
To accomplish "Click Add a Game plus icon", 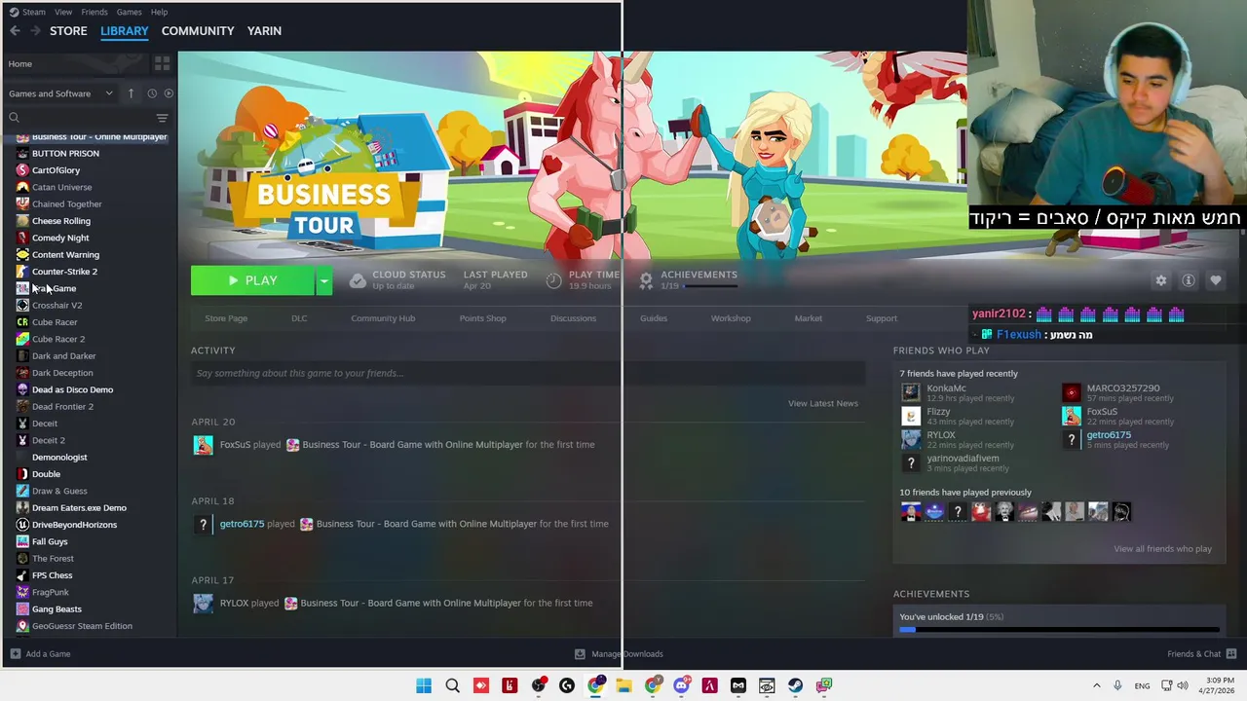I will [15, 654].
